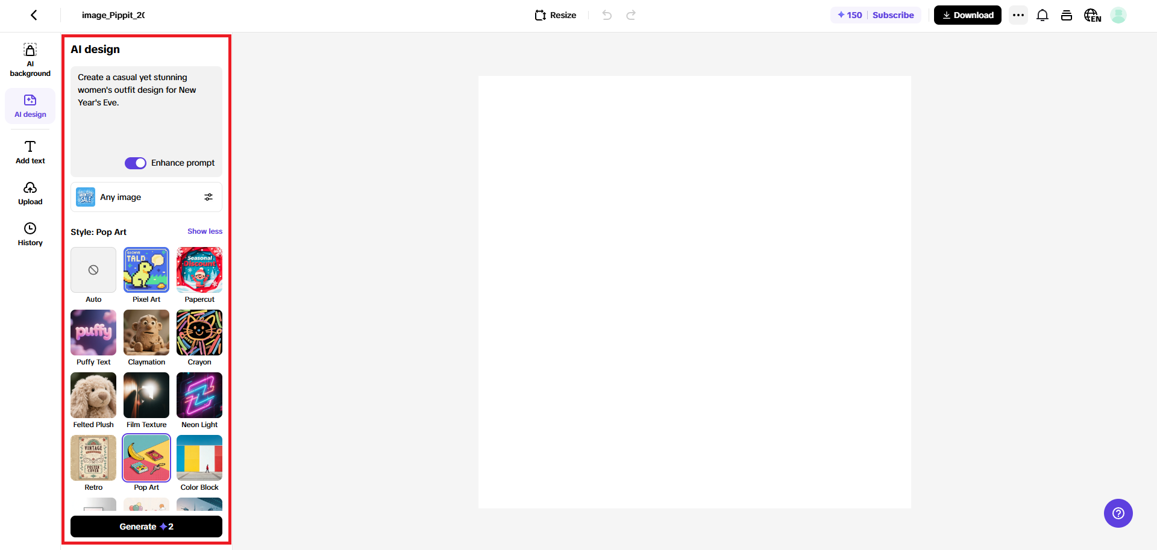
Task: Open the more options menu
Action: pyautogui.click(x=1018, y=15)
